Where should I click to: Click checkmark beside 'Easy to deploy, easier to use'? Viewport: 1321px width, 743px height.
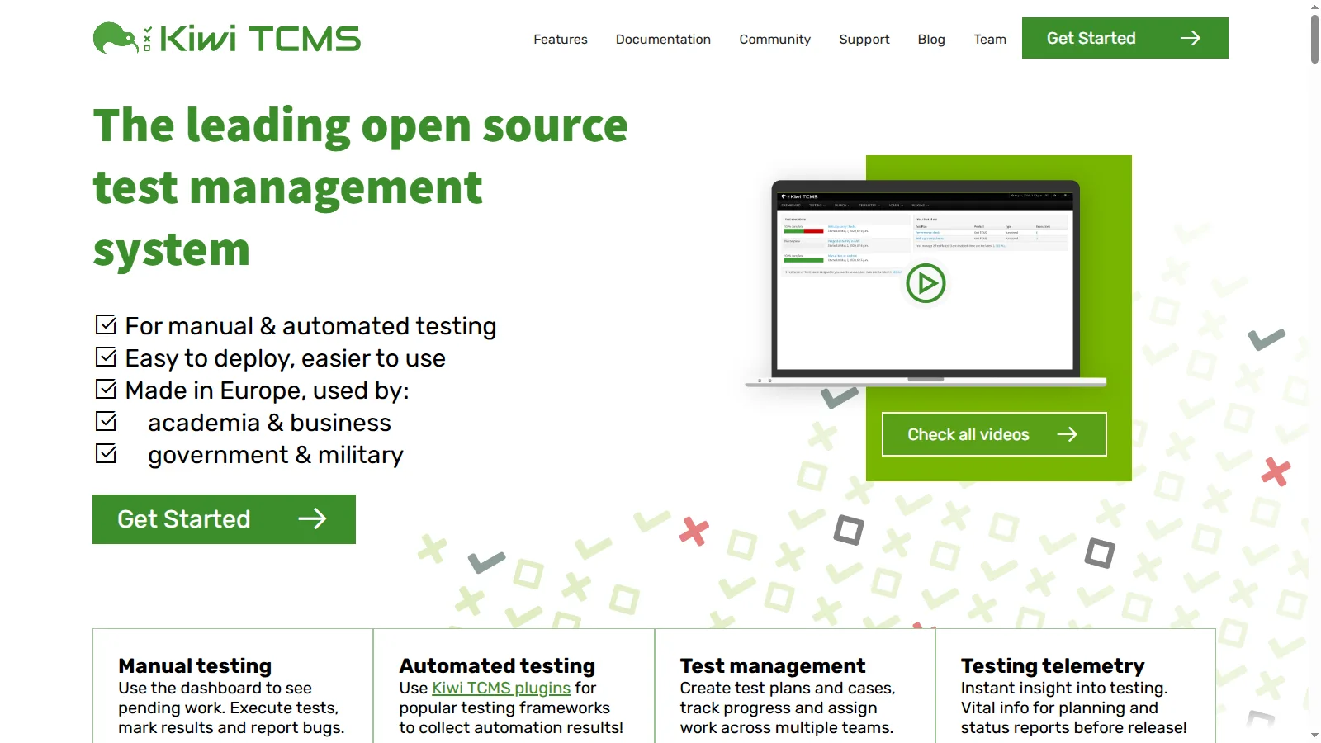106,357
